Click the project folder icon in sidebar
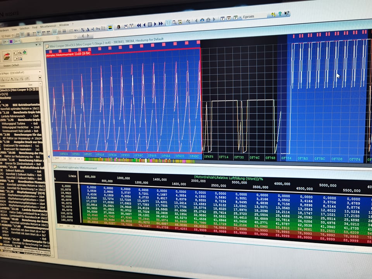This screenshot has width=372, height=279. pyautogui.click(x=7, y=56)
